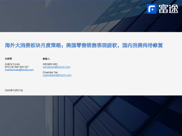Image resolution: width=182 pixels, height=136 pixels.
Task: Open the charlottetani@futunn.com email link
Action: (57, 75)
